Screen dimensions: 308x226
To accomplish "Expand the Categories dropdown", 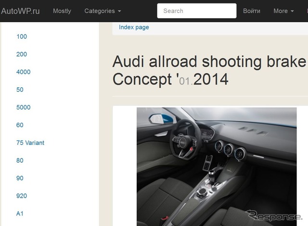I will [103, 11].
